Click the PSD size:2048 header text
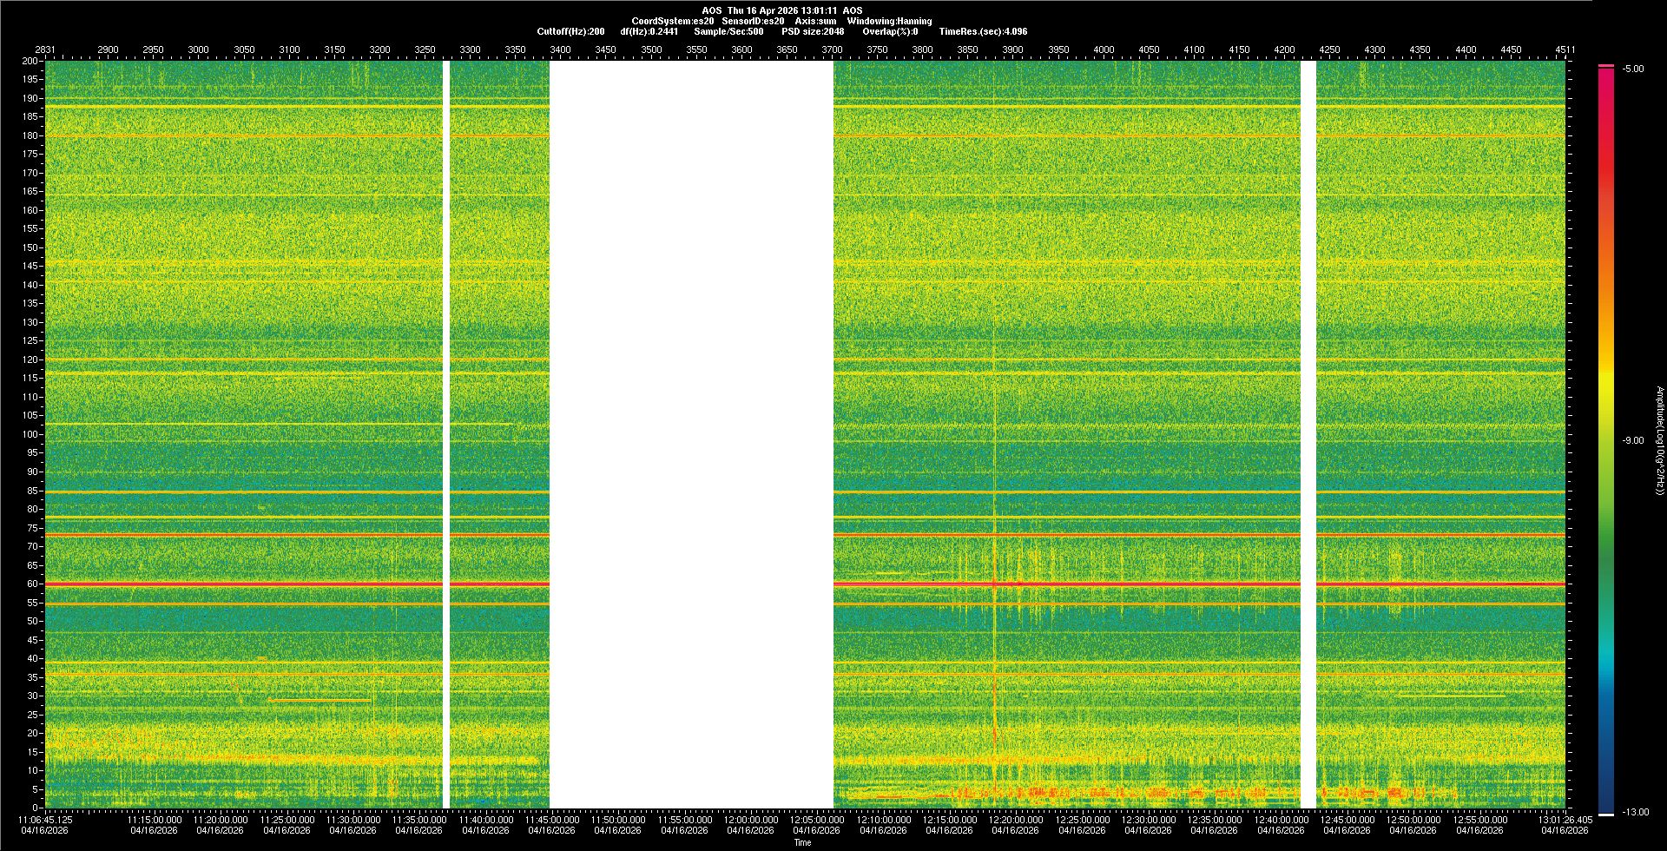1667x851 pixels. point(813,31)
